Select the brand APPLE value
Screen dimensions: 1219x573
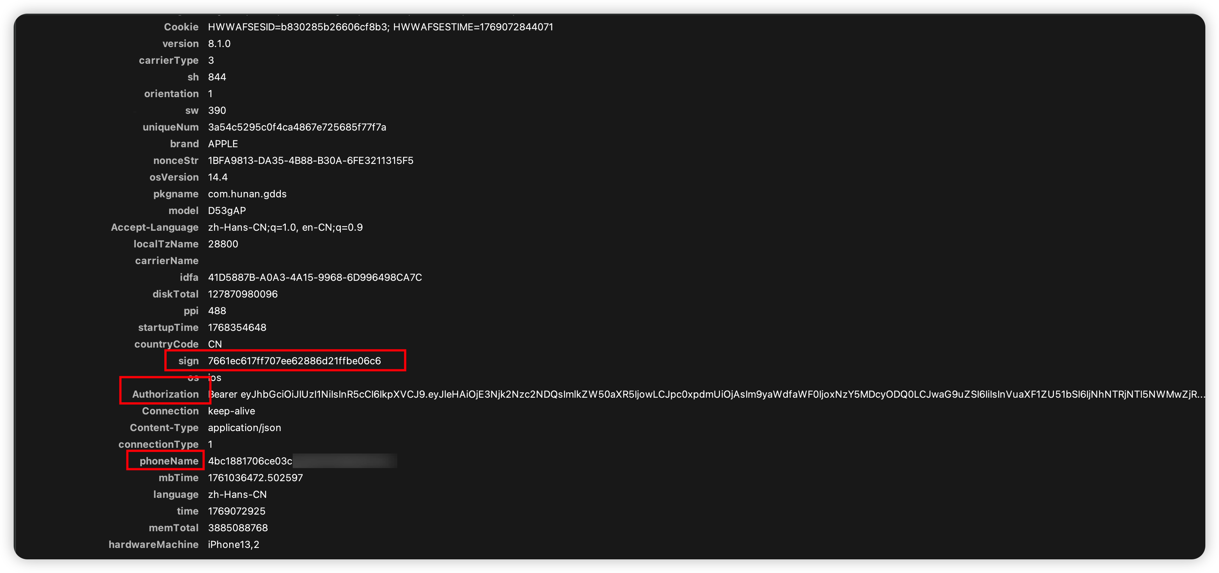click(222, 144)
